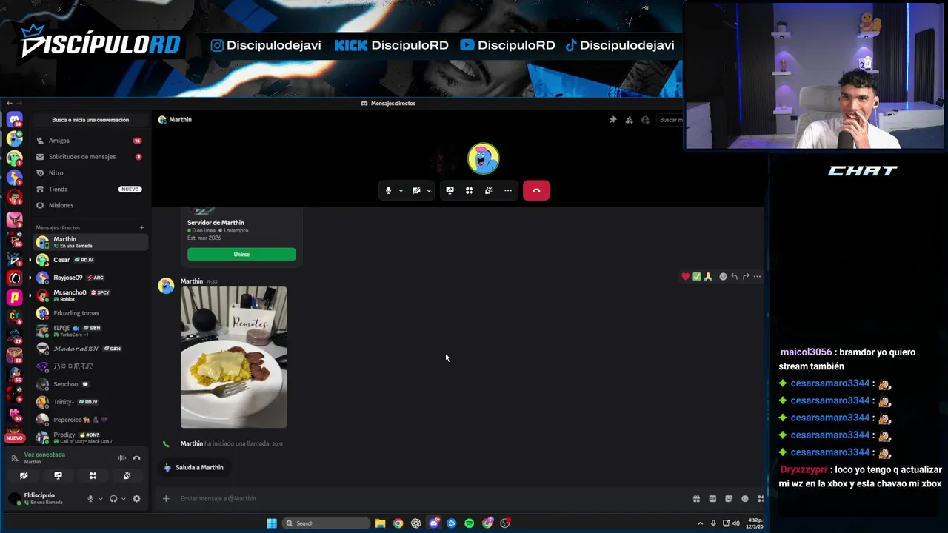React with red heart to Marthin's message
Viewport: 948px width, 533px height.
point(686,276)
